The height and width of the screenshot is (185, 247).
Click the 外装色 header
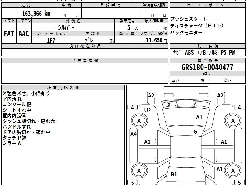[73, 21]
